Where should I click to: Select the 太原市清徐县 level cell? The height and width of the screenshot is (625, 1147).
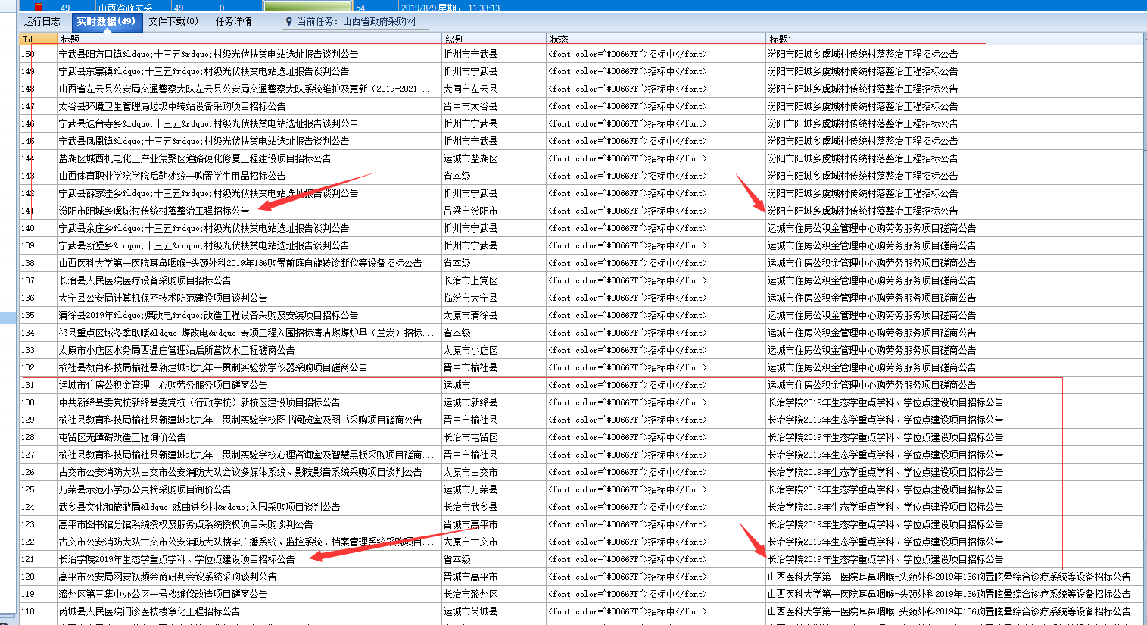point(494,315)
